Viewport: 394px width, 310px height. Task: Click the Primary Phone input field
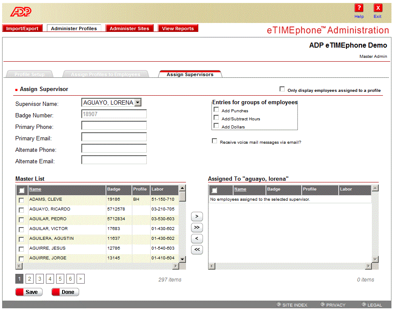(114, 125)
